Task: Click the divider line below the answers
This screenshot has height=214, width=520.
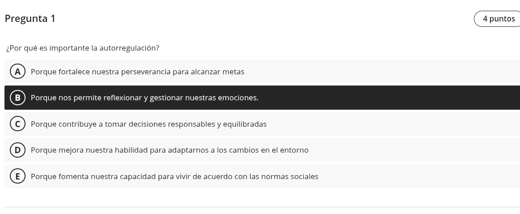Action: coord(262,207)
